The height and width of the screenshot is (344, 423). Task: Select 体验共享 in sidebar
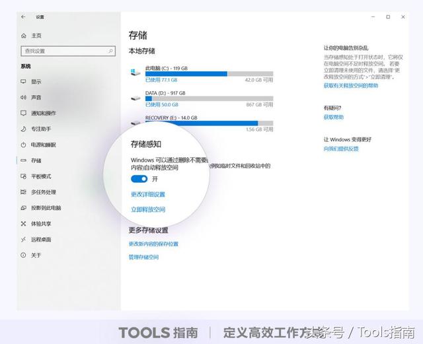(41, 223)
